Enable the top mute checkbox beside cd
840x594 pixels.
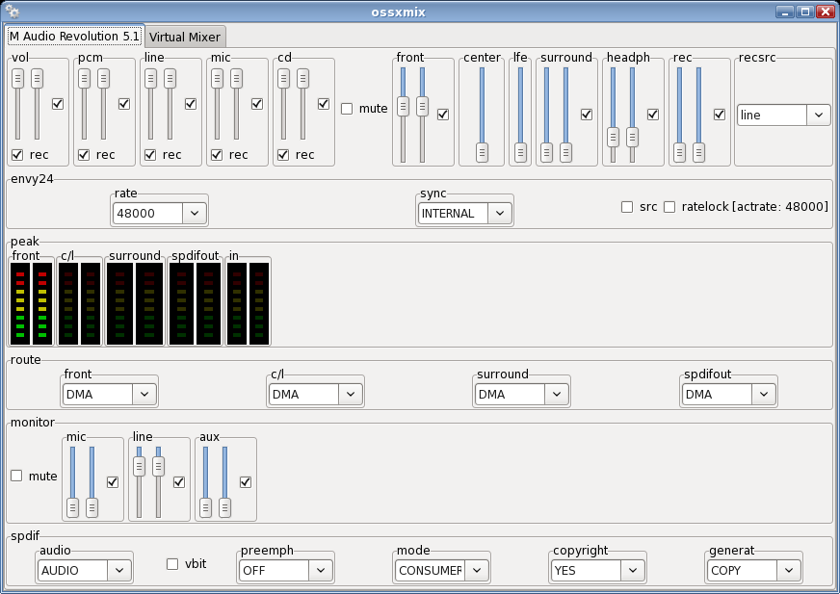[x=347, y=109]
